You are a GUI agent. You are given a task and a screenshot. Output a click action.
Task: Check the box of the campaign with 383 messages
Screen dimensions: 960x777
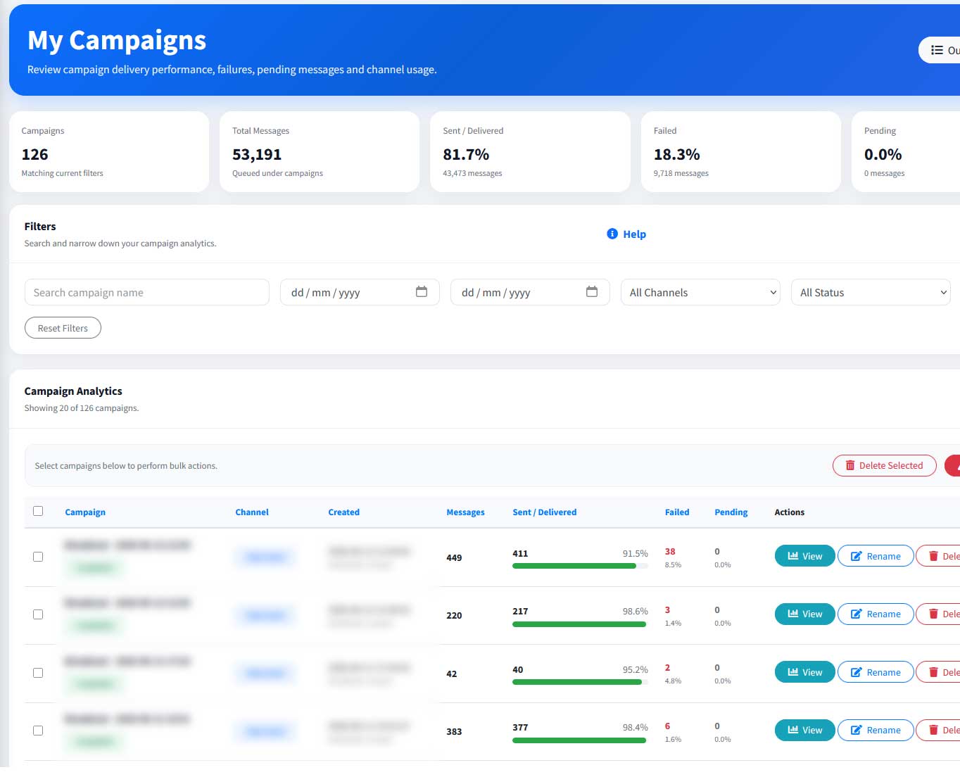coord(38,731)
